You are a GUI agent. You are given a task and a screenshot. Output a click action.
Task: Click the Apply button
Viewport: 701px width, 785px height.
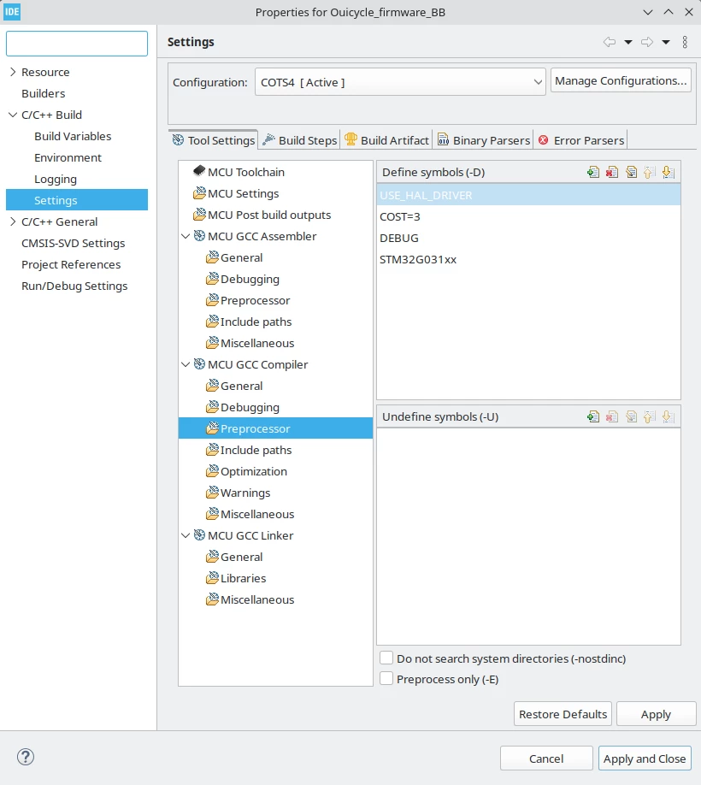click(x=656, y=714)
